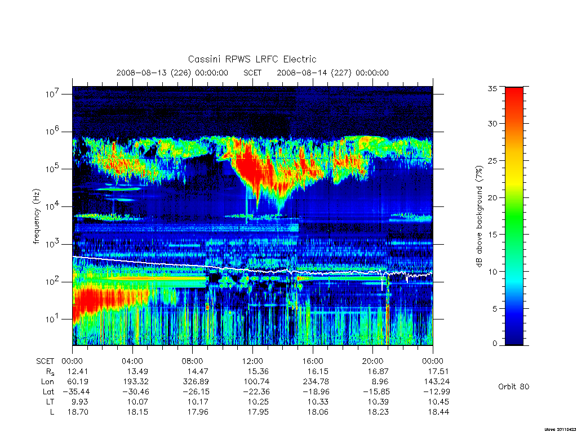Click the "dB above background (7%)" label
Image resolution: width=577 pixels, height=432 pixels.
click(479, 217)
